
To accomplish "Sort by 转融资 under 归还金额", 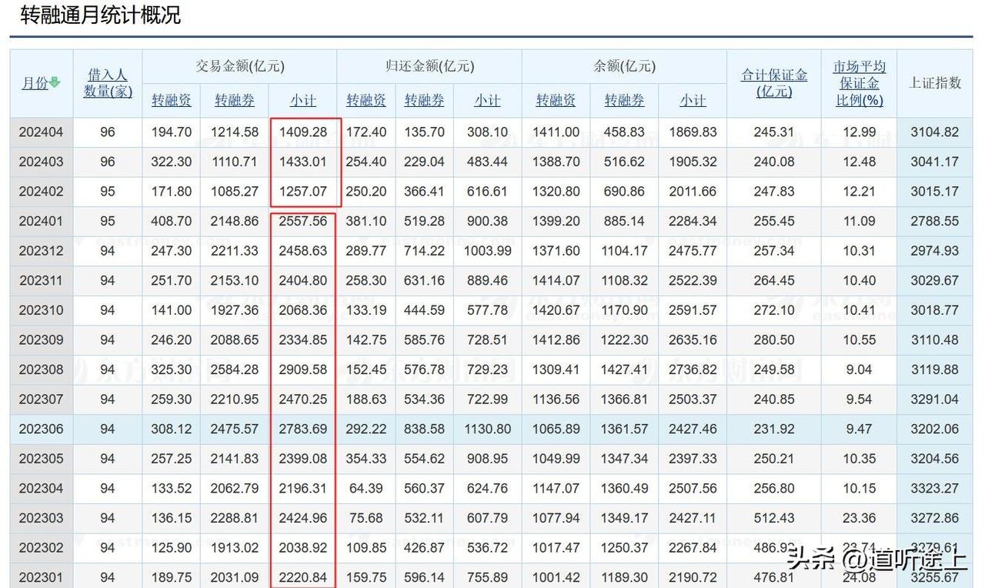I will pos(366,100).
